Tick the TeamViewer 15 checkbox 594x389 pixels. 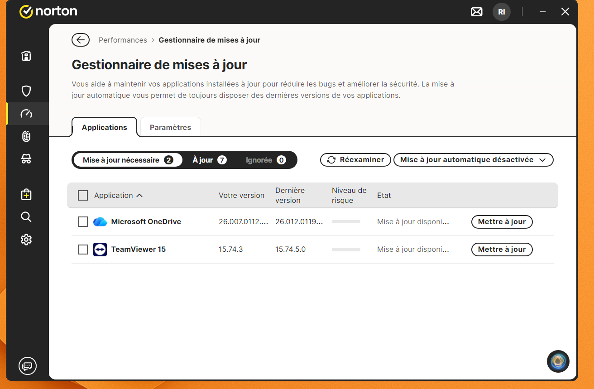point(83,250)
